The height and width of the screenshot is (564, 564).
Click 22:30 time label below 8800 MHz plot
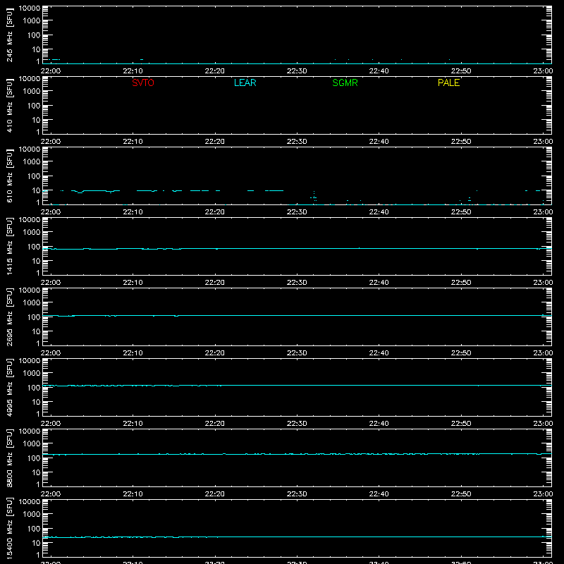[297, 494]
